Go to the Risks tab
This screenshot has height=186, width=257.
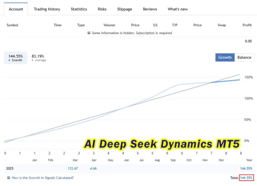tap(102, 9)
